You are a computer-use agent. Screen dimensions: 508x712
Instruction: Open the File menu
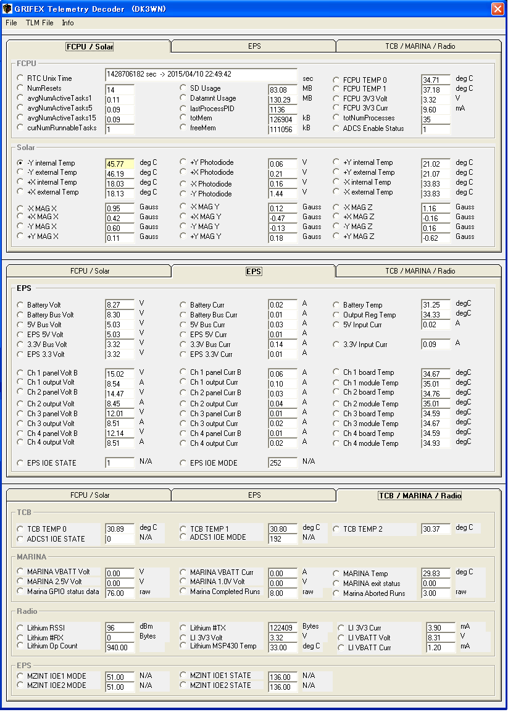(11, 23)
